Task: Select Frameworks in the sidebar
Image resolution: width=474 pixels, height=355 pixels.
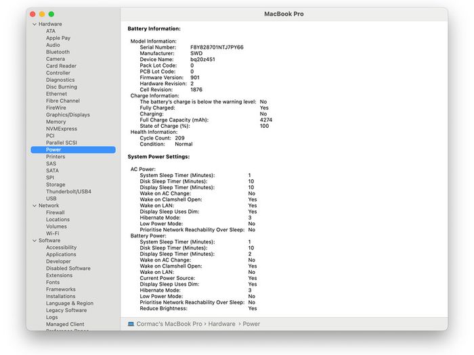Action: 60,289
